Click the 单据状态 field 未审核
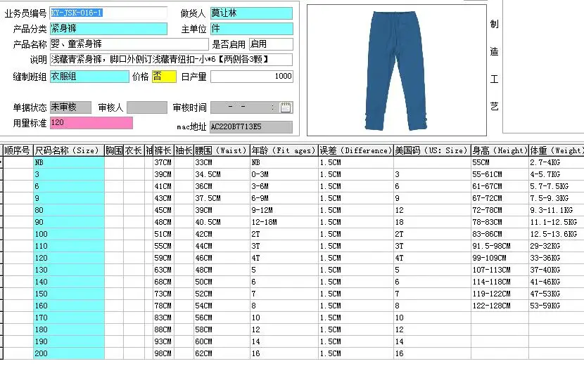This screenshot has width=584, height=366. coord(70,107)
